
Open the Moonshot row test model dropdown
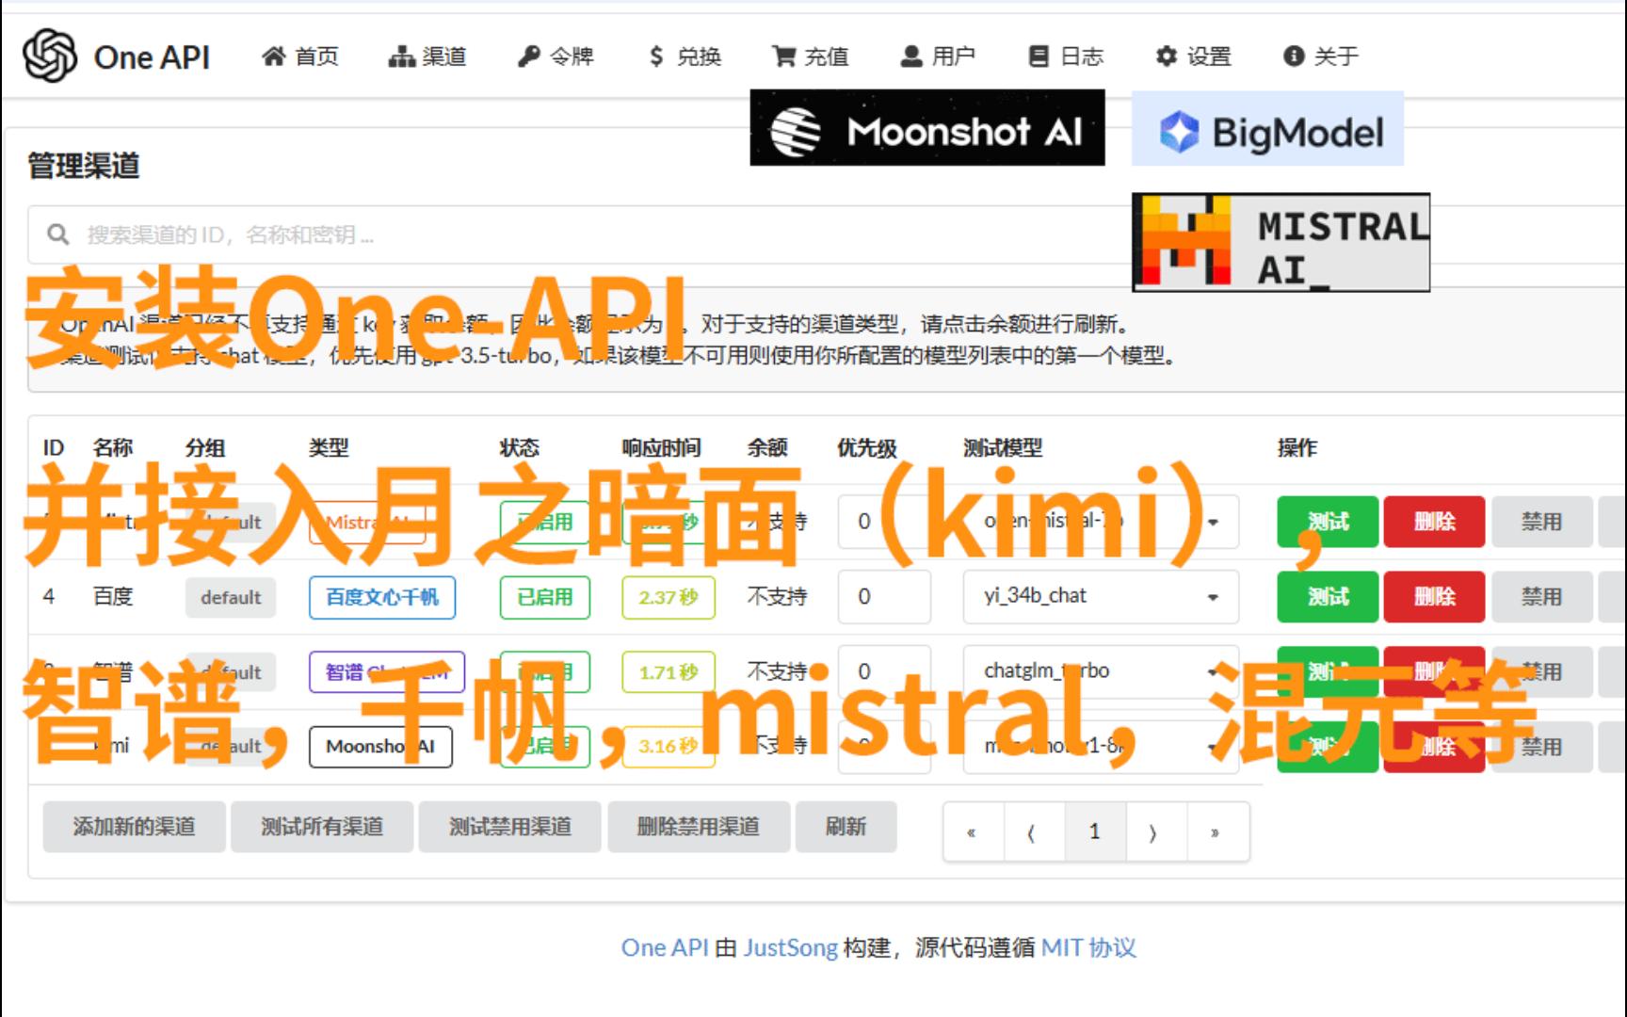pos(1101,747)
